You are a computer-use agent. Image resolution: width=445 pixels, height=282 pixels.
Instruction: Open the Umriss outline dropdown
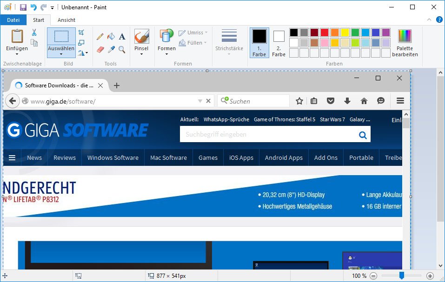pos(193,33)
